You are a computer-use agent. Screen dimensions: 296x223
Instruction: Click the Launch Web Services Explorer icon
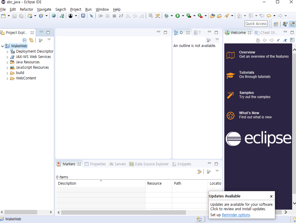(x=62, y=16)
